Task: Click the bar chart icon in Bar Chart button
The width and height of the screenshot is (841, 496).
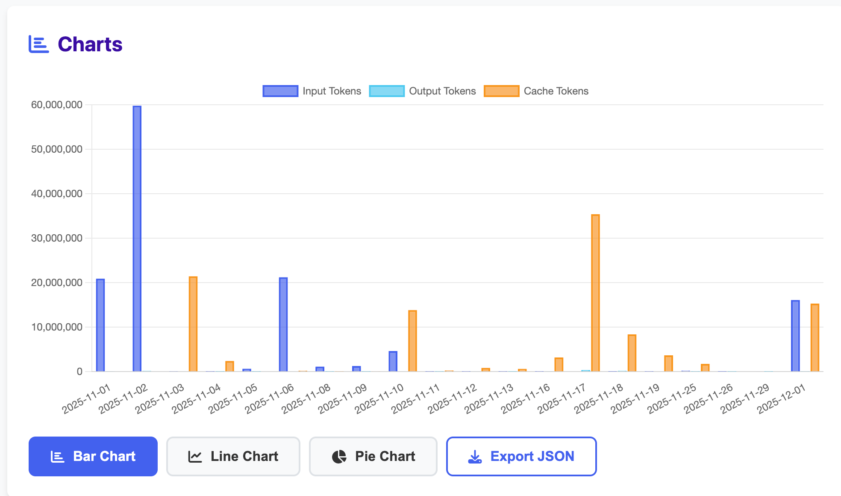Action: [x=57, y=457]
